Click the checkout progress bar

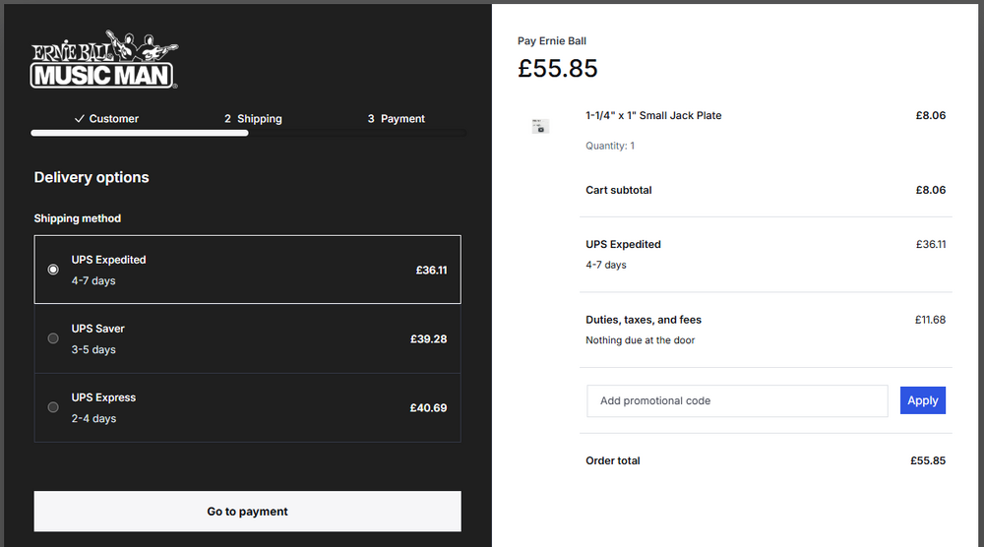pyautogui.click(x=248, y=133)
